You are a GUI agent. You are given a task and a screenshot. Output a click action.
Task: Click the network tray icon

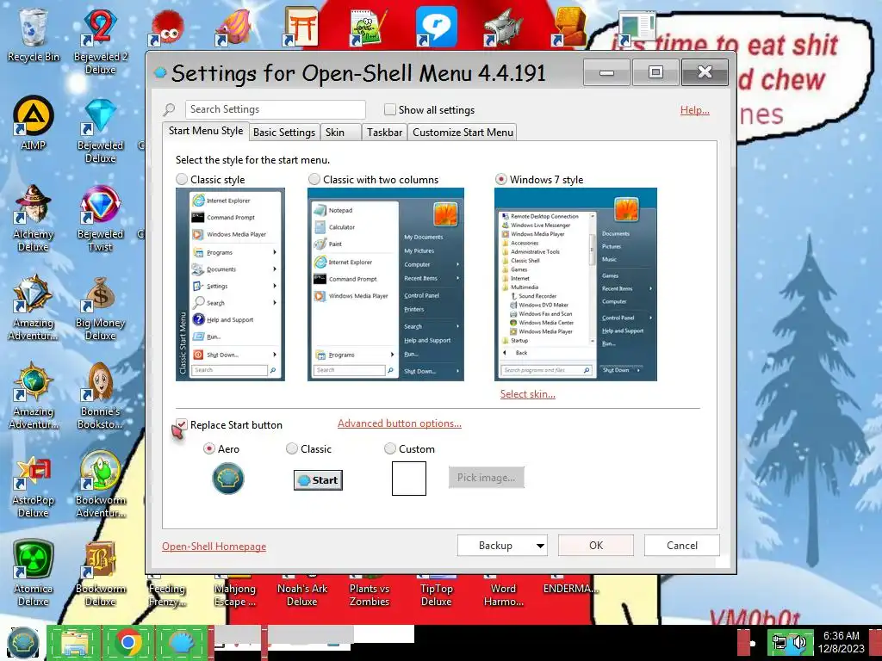(780, 642)
